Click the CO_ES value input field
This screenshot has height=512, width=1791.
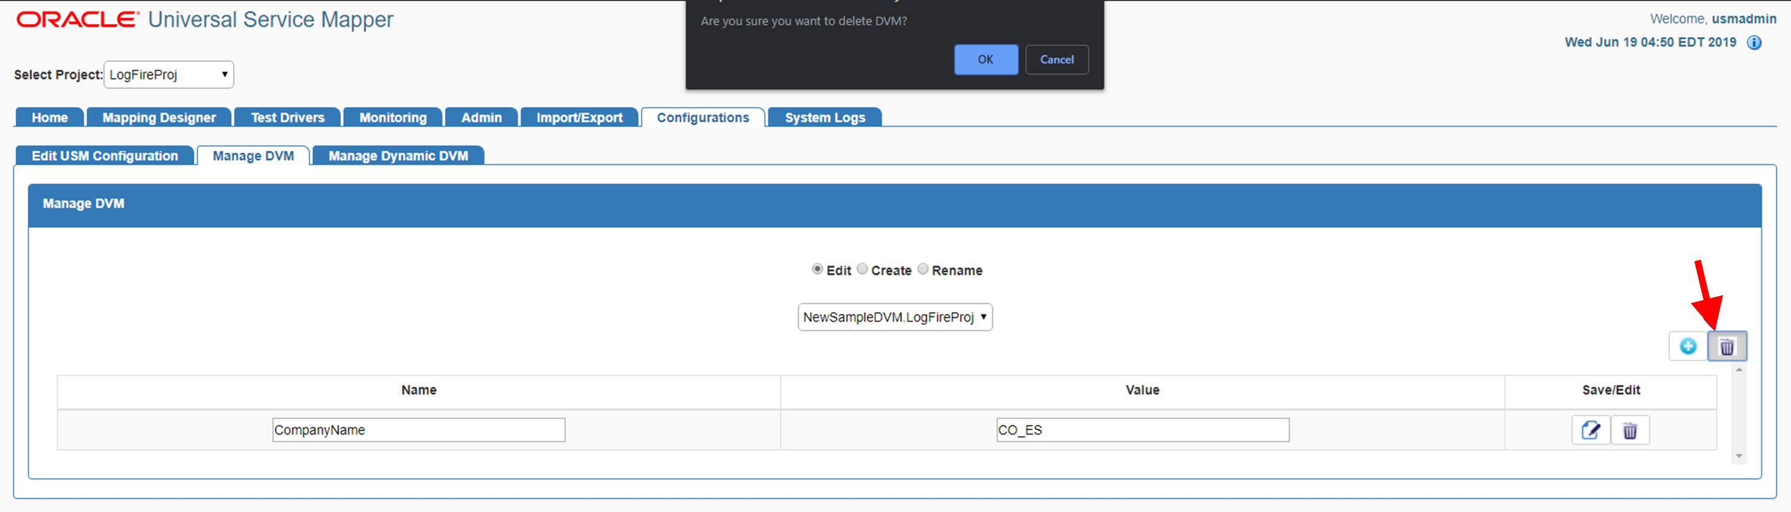click(x=1142, y=430)
